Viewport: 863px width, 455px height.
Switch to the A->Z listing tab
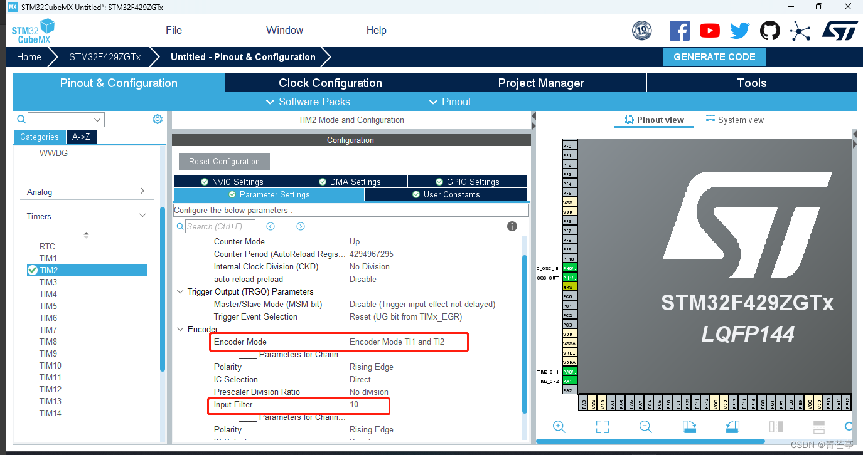(82, 137)
